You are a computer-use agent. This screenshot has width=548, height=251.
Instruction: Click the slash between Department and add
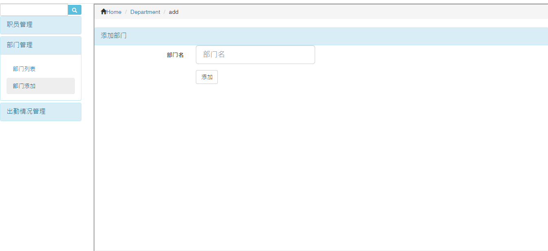(x=164, y=12)
